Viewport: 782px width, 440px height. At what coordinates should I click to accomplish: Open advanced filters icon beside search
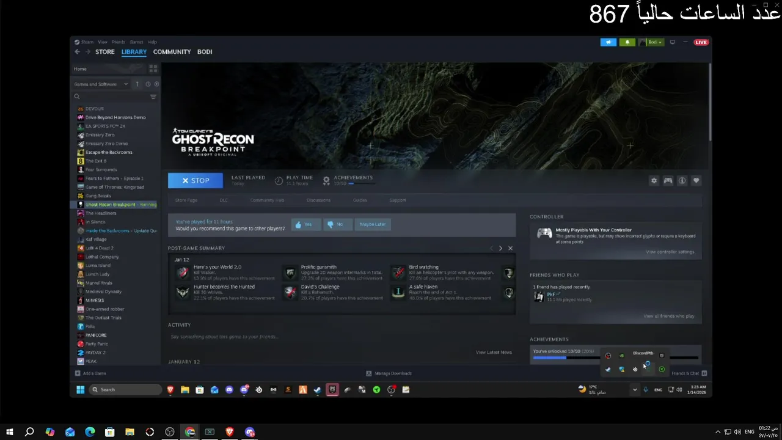(153, 97)
